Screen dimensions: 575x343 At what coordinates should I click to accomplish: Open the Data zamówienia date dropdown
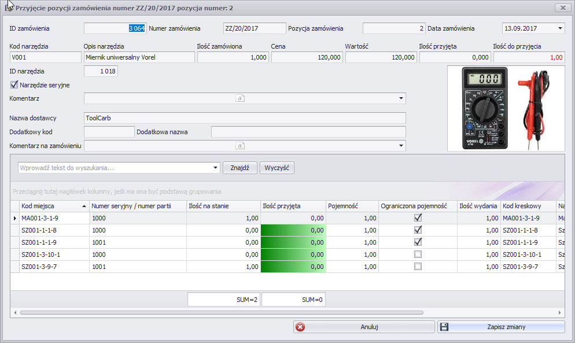[560, 28]
